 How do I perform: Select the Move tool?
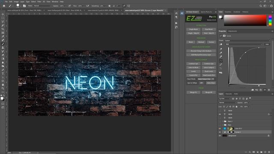(x=3, y=14)
